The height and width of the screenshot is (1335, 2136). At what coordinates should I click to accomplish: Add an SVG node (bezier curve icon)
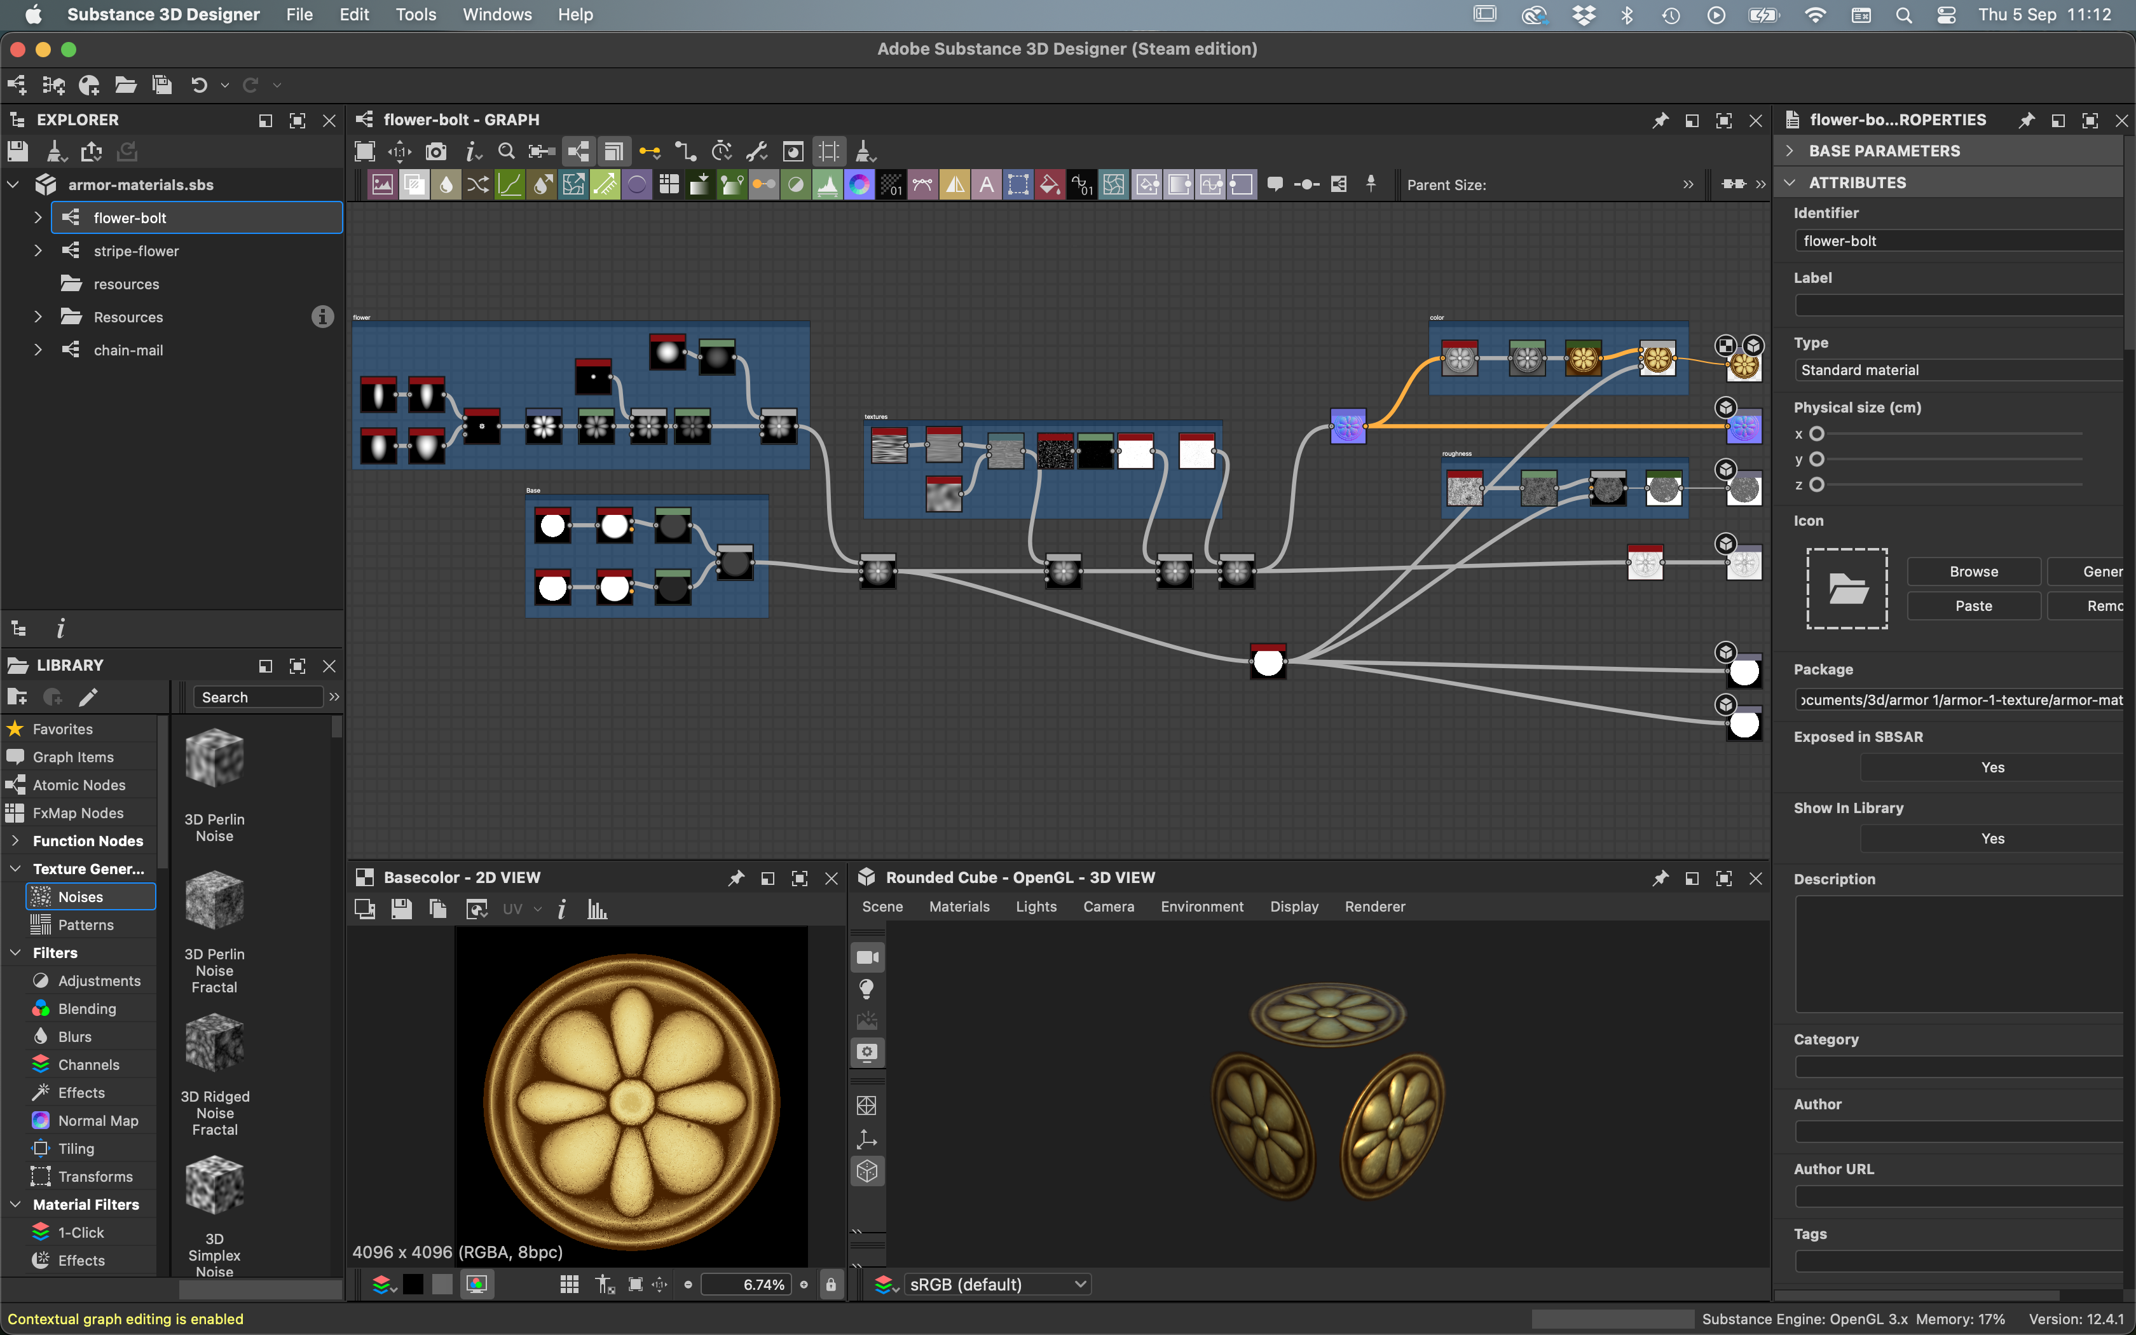(922, 184)
